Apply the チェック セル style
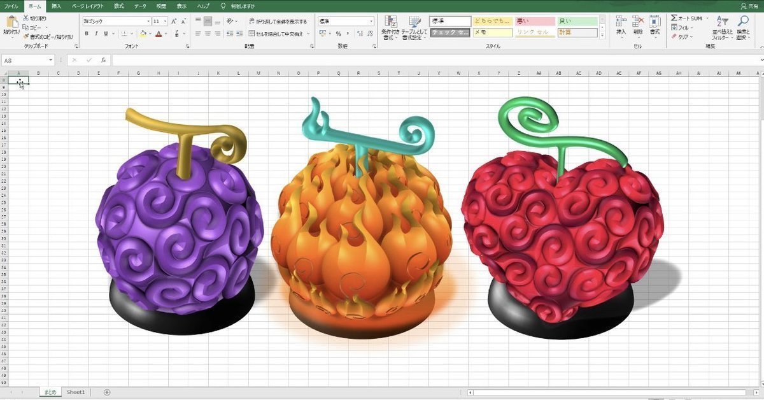The image size is (764, 400). coord(450,32)
